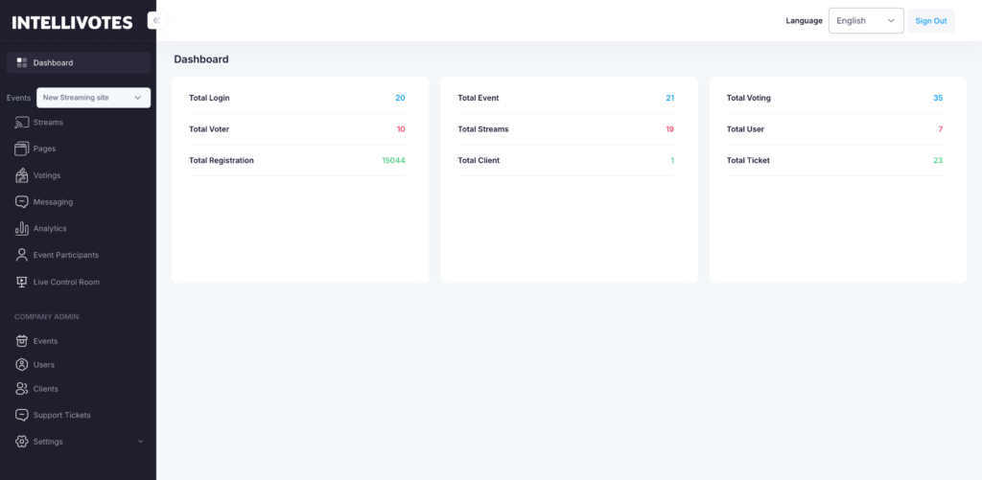Click the Support Tickets icon
This screenshot has height=480, width=982.
[x=21, y=415]
